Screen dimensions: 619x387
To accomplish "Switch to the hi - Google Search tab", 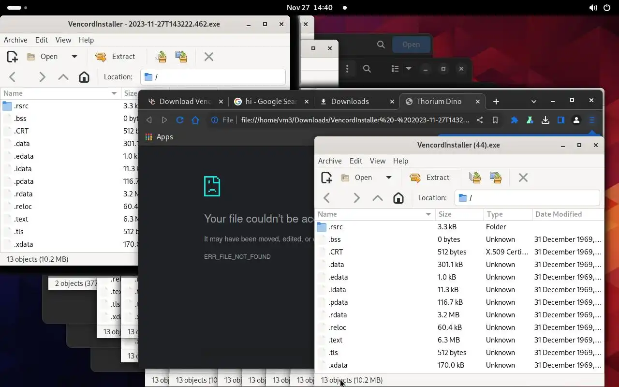I will pyautogui.click(x=271, y=102).
